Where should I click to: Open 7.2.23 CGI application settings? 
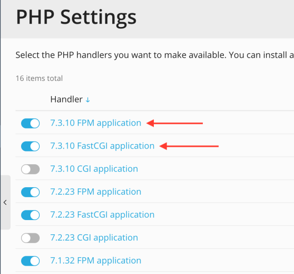click(94, 238)
